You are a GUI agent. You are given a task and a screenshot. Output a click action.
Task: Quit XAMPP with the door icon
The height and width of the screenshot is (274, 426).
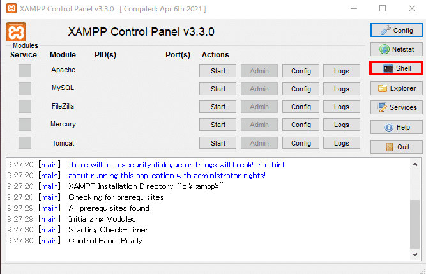point(397,147)
